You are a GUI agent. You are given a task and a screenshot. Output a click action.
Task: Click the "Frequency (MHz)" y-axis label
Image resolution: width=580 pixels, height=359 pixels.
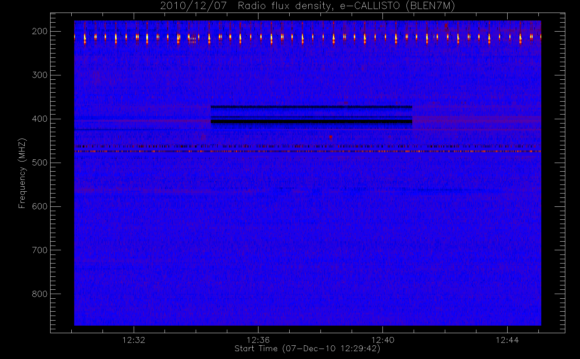coord(22,173)
